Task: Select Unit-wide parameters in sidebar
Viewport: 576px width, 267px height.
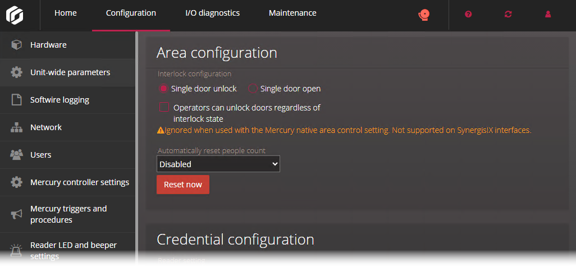Action: pyautogui.click(x=67, y=72)
